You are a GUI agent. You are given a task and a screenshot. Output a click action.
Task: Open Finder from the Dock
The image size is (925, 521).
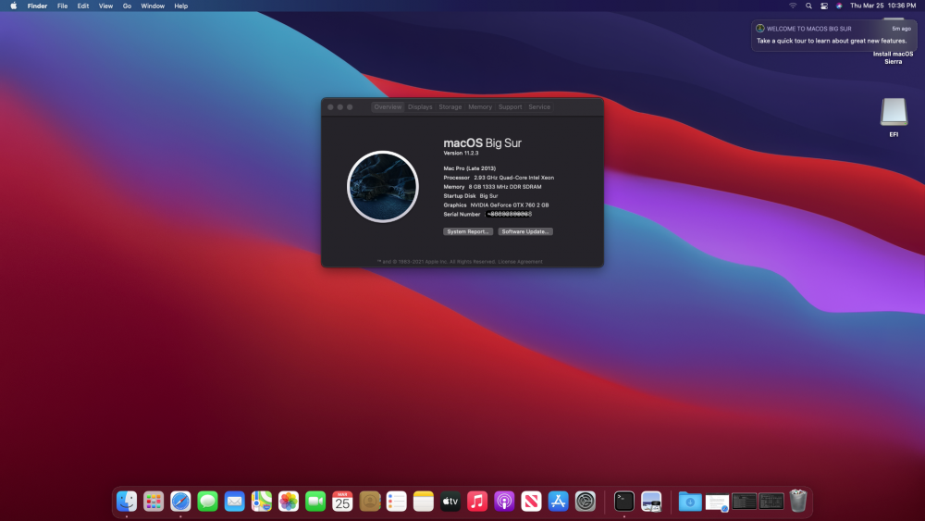[x=127, y=502]
